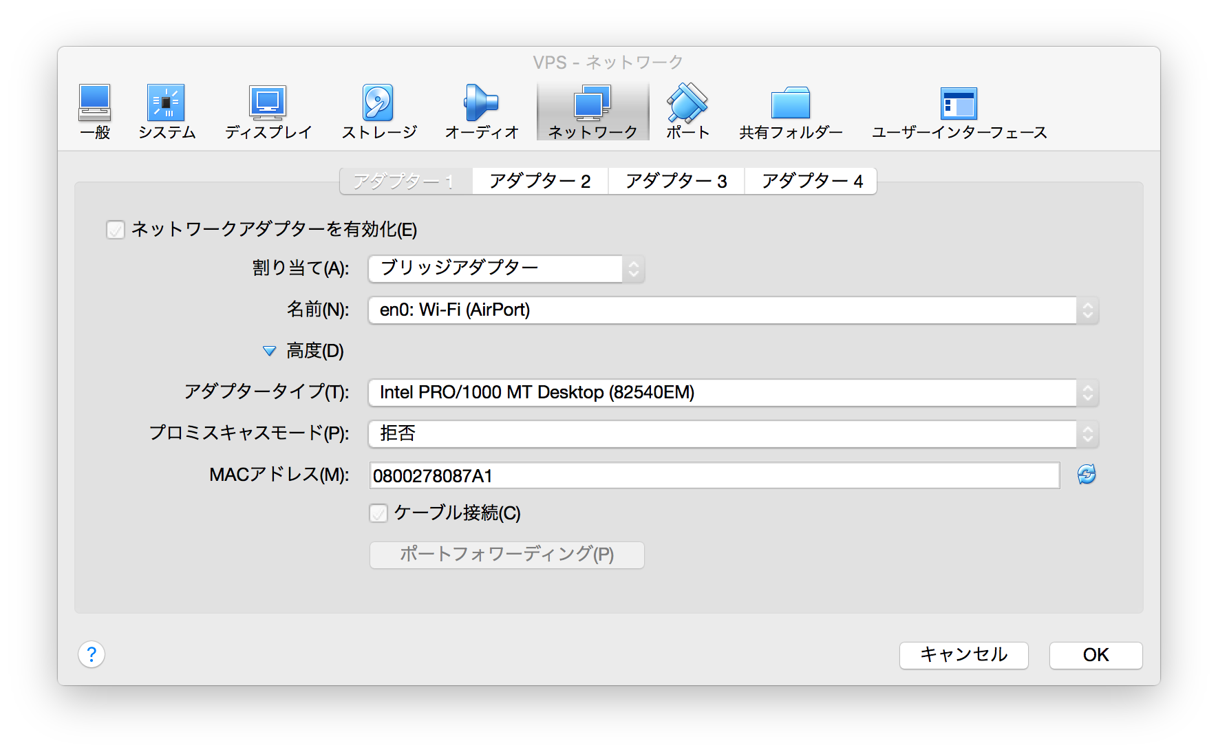
Task: Open the 一般 (General) settings icon
Action: [x=95, y=103]
